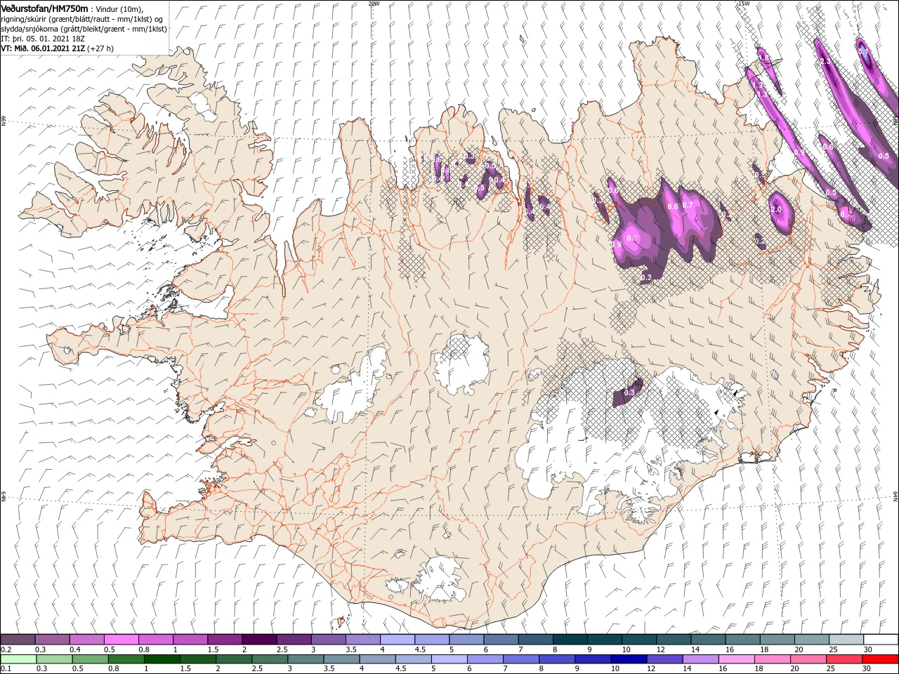This screenshot has height=674, width=899.
Task: Pick deep blue rain-scale swatch between 10 and 12
Action: 628,659
